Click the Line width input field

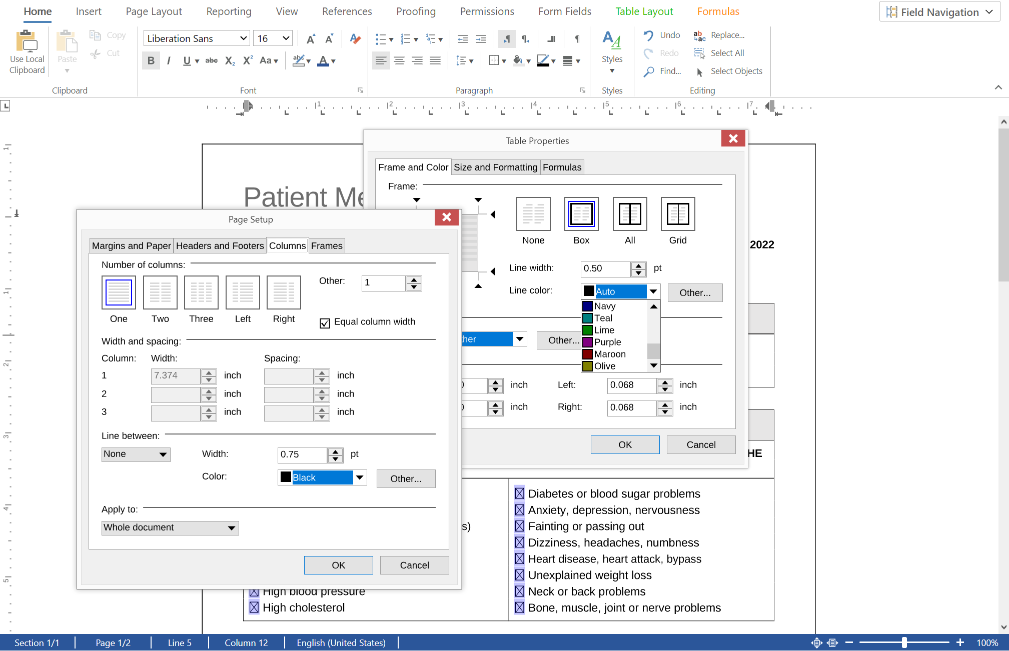pos(605,268)
